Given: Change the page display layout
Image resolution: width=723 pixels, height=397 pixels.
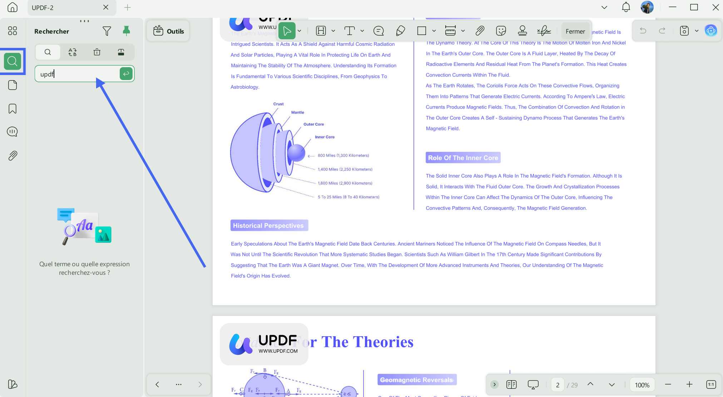Looking at the screenshot, I should pos(511,384).
